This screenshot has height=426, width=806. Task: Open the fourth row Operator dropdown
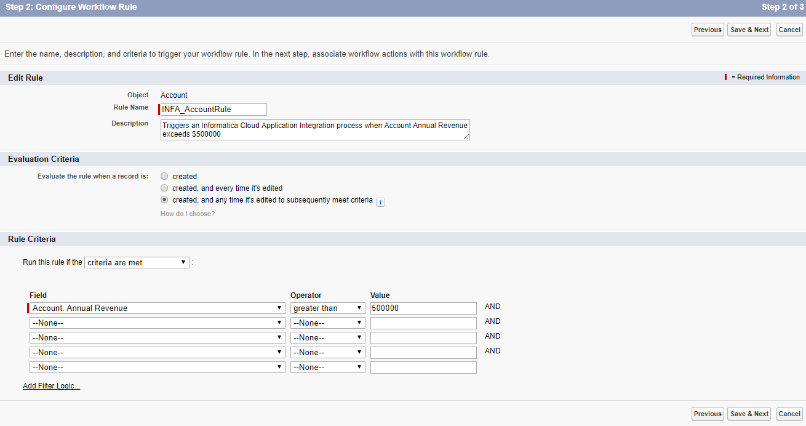click(328, 352)
